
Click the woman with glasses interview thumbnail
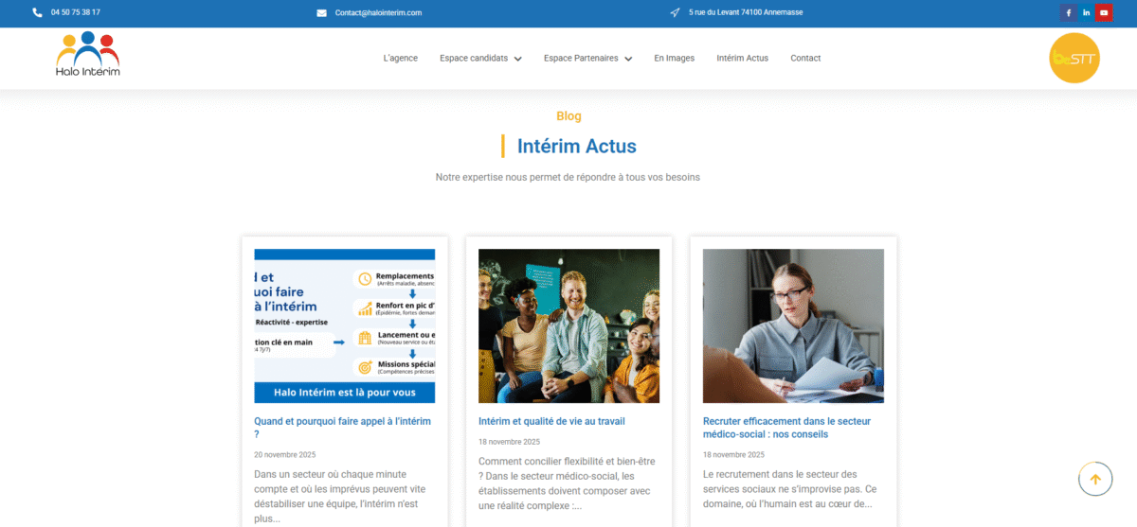click(793, 326)
